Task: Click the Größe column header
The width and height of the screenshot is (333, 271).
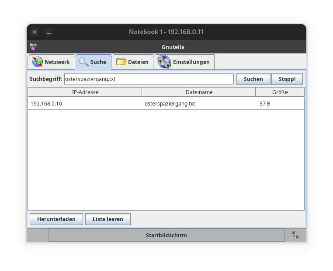Action: (280, 92)
